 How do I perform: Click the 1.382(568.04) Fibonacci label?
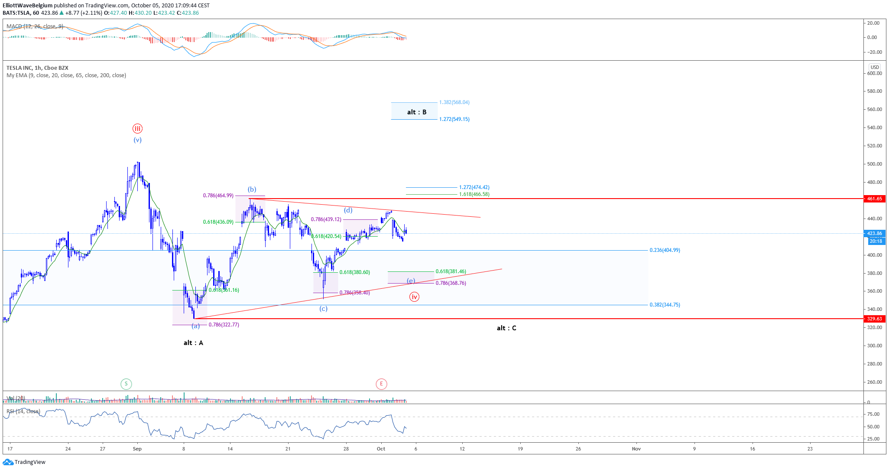coord(454,102)
